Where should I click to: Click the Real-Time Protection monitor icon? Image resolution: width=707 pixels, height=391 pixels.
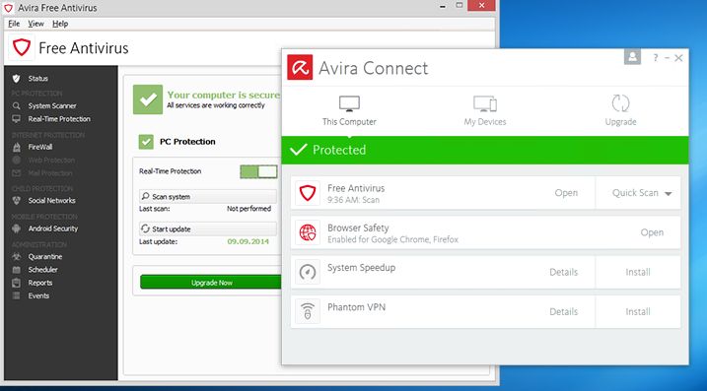click(16, 119)
